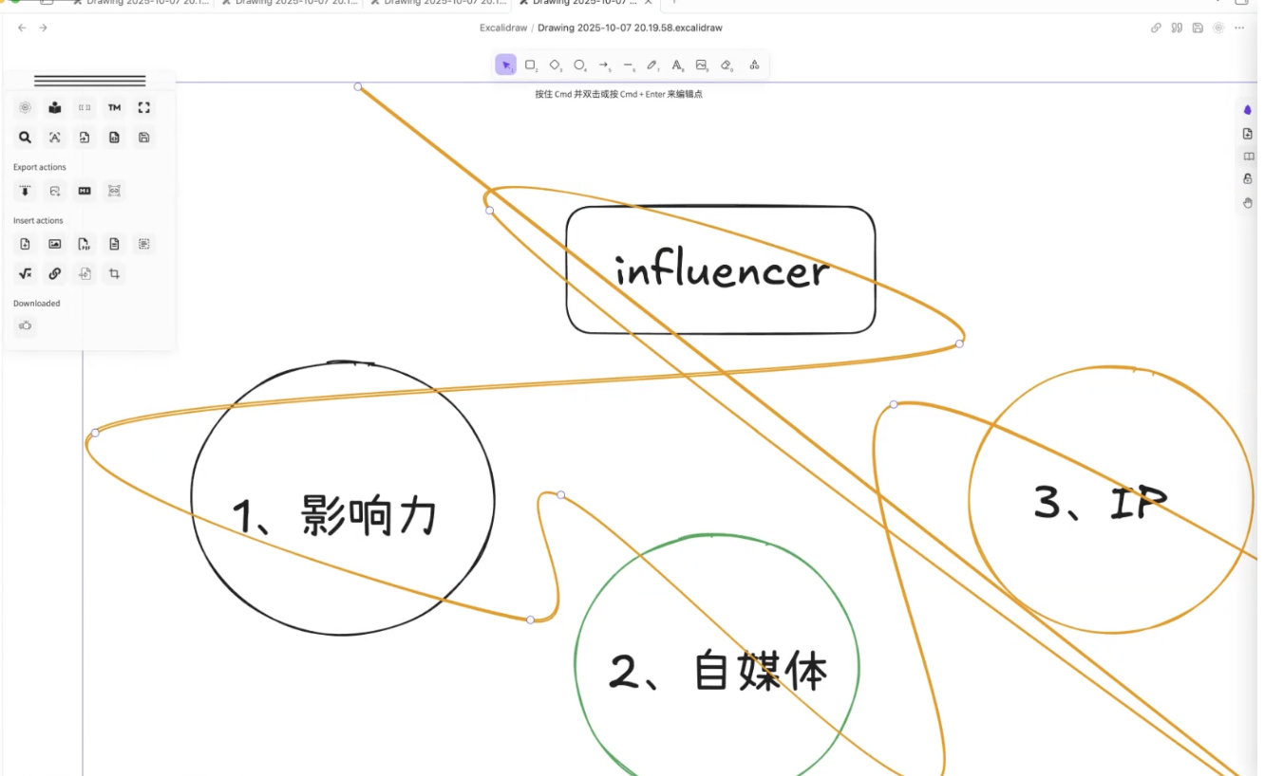Click the bracketed A text-scan icon
This screenshot has height=776, width=1265.
[x=55, y=138]
